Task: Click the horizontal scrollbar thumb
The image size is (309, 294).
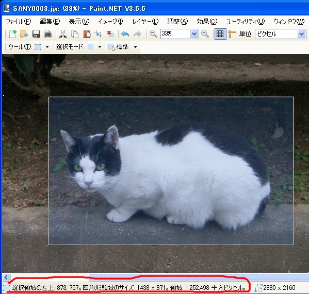Action: [x=199, y=278]
